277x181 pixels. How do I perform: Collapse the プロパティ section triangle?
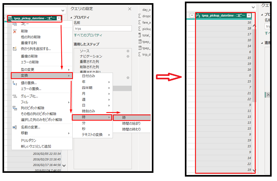[x=71, y=18]
